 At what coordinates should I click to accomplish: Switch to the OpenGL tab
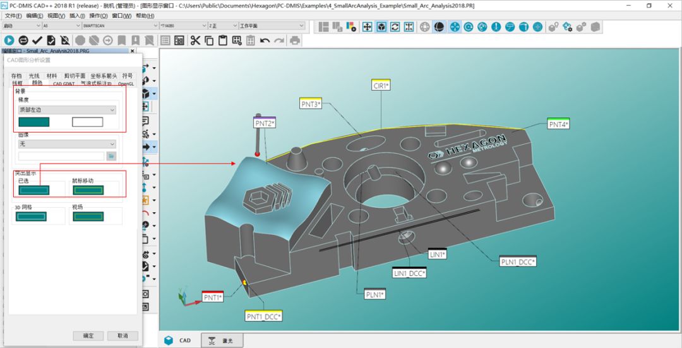(x=126, y=84)
